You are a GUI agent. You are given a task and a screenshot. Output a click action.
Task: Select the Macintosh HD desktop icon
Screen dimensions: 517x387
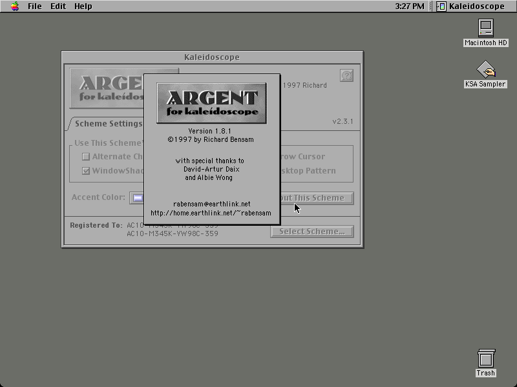(486, 33)
